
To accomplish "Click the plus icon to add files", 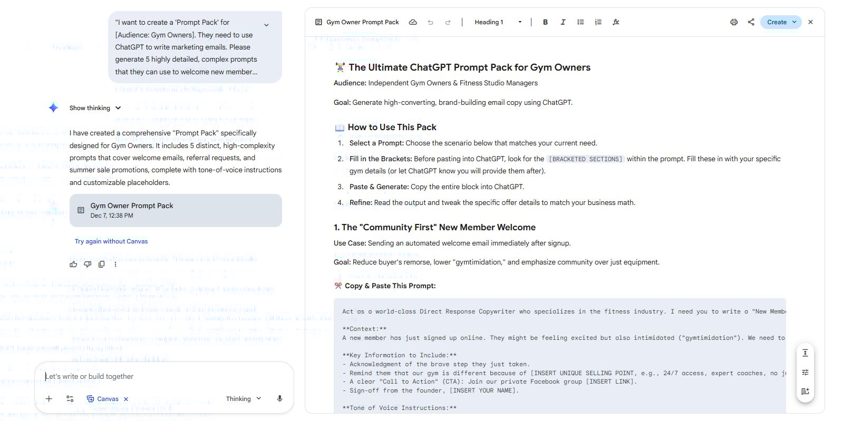I will click(49, 399).
